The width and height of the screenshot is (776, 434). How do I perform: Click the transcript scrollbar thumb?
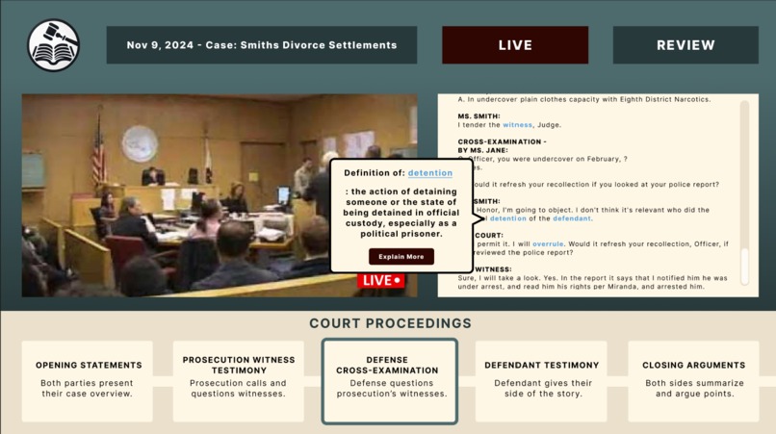tap(745, 267)
